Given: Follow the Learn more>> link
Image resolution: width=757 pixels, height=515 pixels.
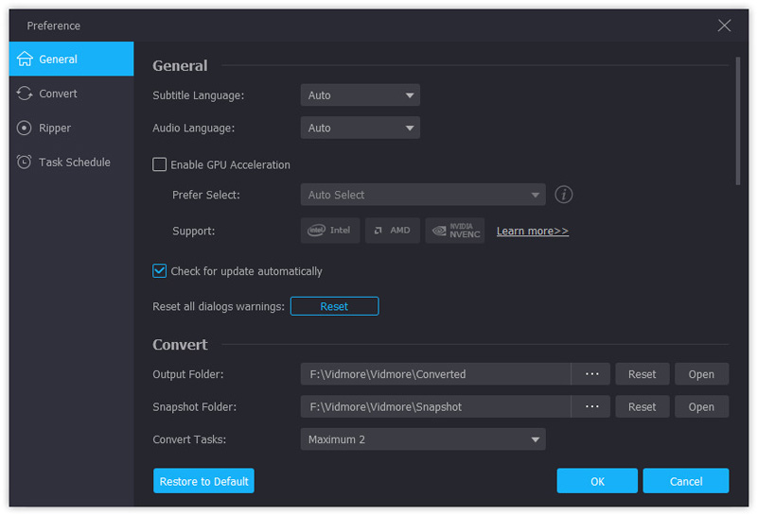Looking at the screenshot, I should (x=532, y=231).
